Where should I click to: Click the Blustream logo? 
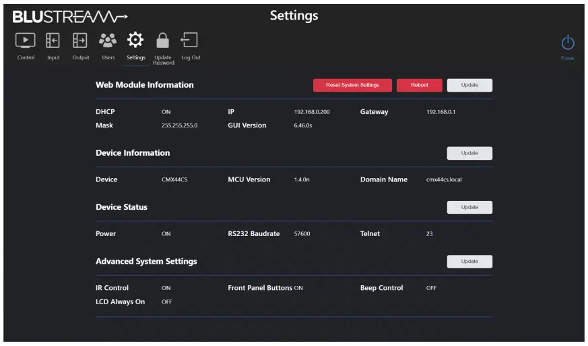point(70,17)
